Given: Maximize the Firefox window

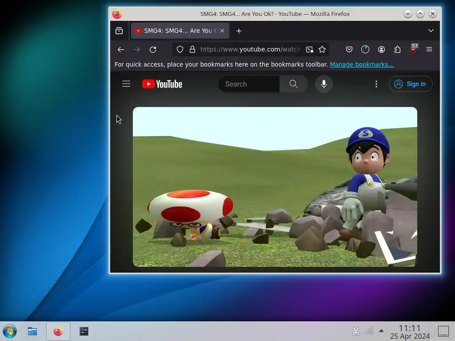Looking at the screenshot, I should 420,14.
